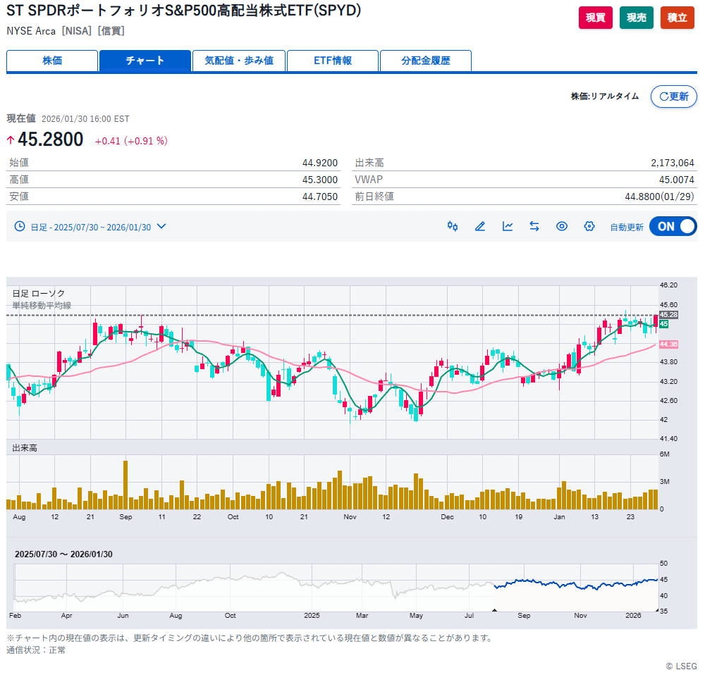Click the 更新 refresh button

(x=673, y=97)
